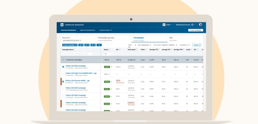Click the summary row leads '234'
258x124 pixels.
187,60
